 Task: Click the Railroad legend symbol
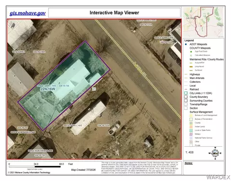[x=186, y=89]
